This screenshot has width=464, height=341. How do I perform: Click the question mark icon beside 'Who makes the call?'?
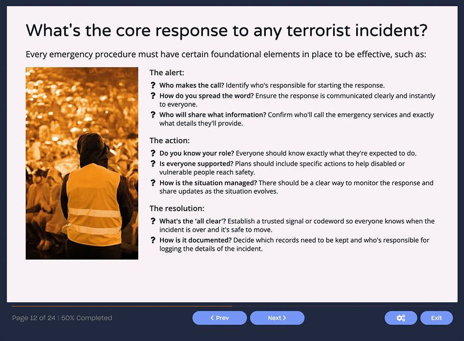click(153, 85)
